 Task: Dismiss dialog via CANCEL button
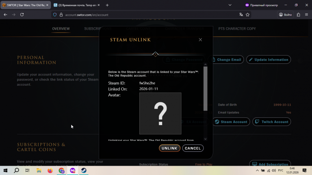[193, 148]
